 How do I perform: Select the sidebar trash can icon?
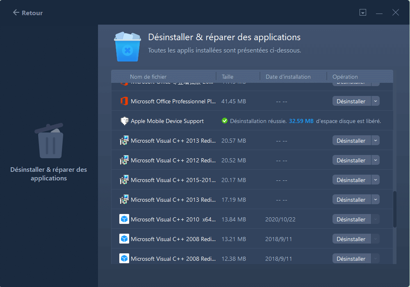click(x=49, y=141)
